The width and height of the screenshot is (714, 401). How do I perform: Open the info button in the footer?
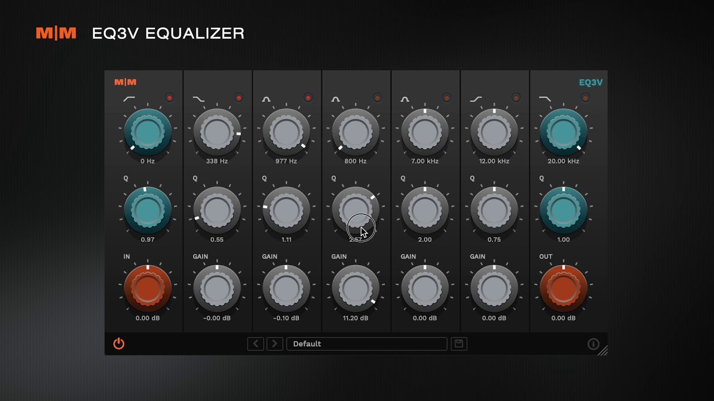pos(594,344)
